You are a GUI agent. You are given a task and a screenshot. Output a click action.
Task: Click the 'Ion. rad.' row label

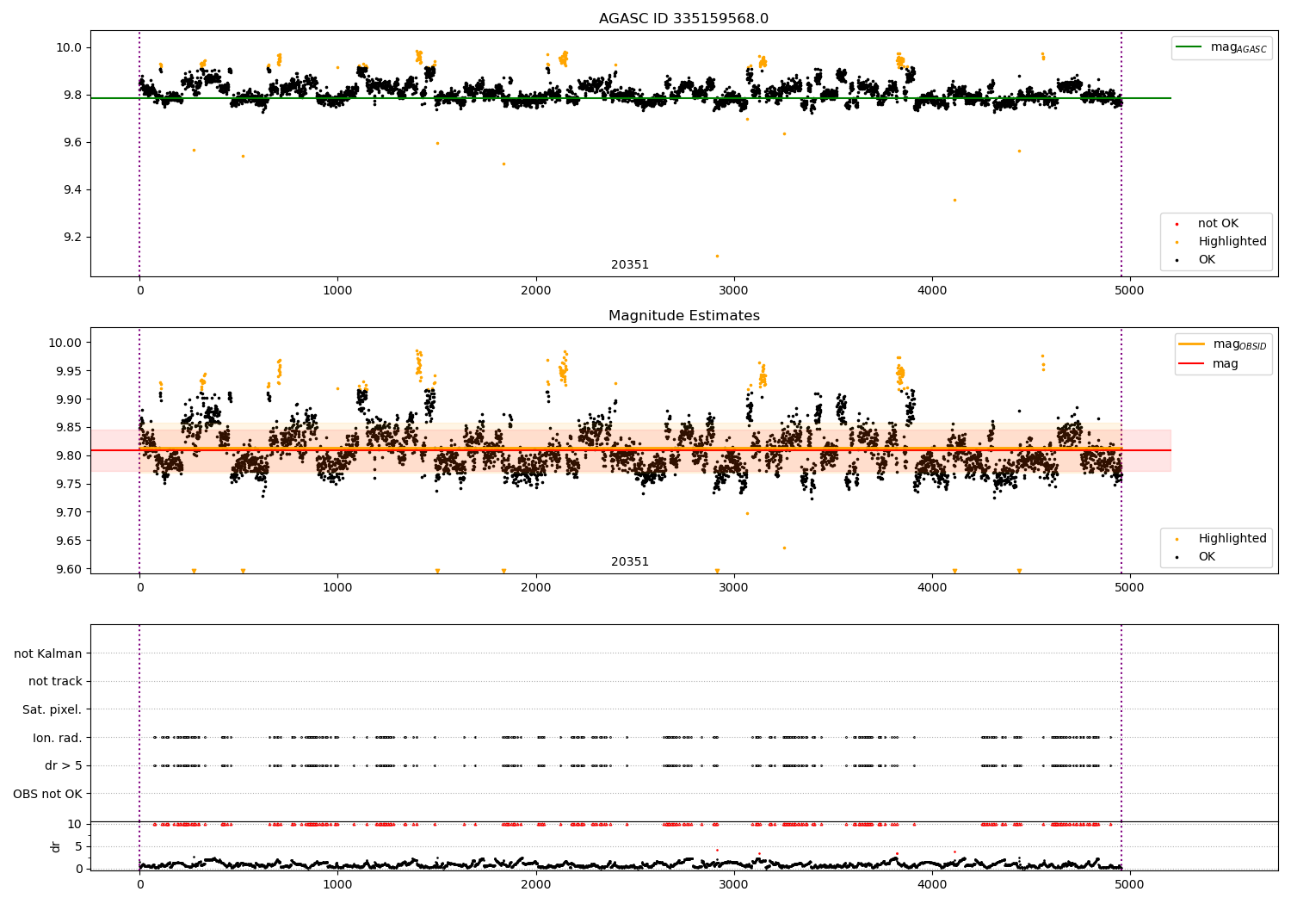point(58,738)
